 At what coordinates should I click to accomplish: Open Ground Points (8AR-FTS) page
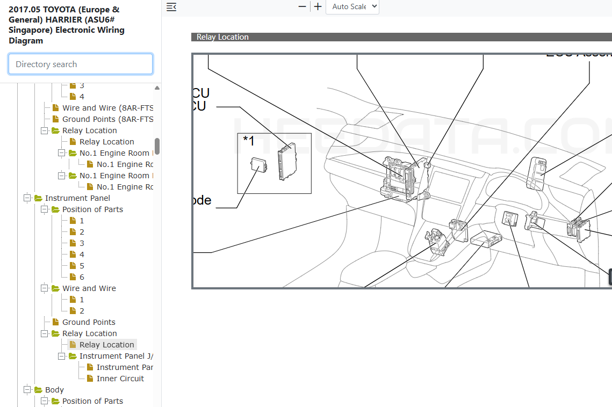pos(107,119)
